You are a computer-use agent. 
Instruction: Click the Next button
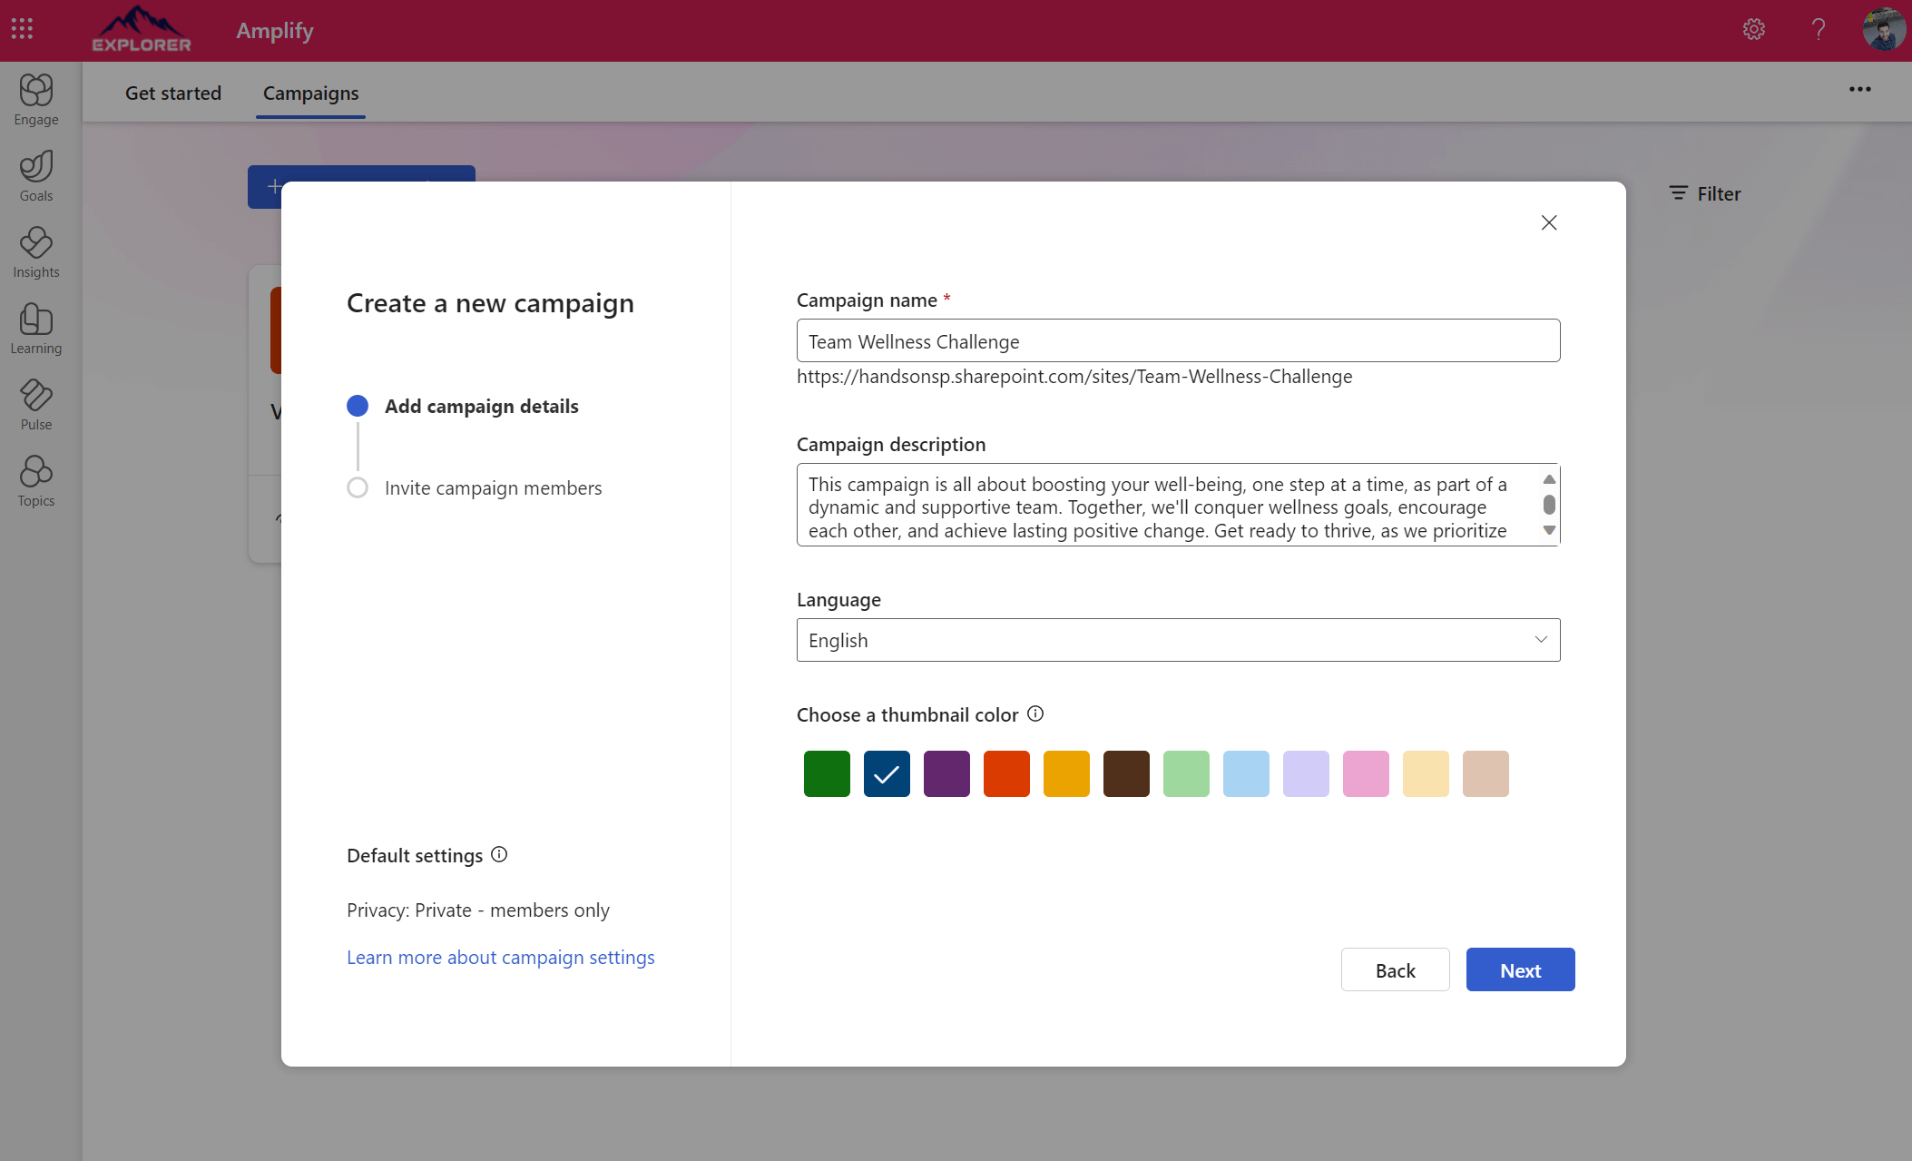click(1520, 969)
